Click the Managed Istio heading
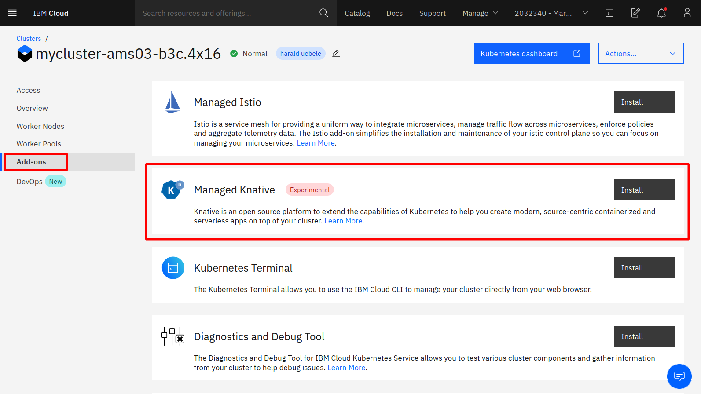This screenshot has height=394, width=701. (228, 102)
